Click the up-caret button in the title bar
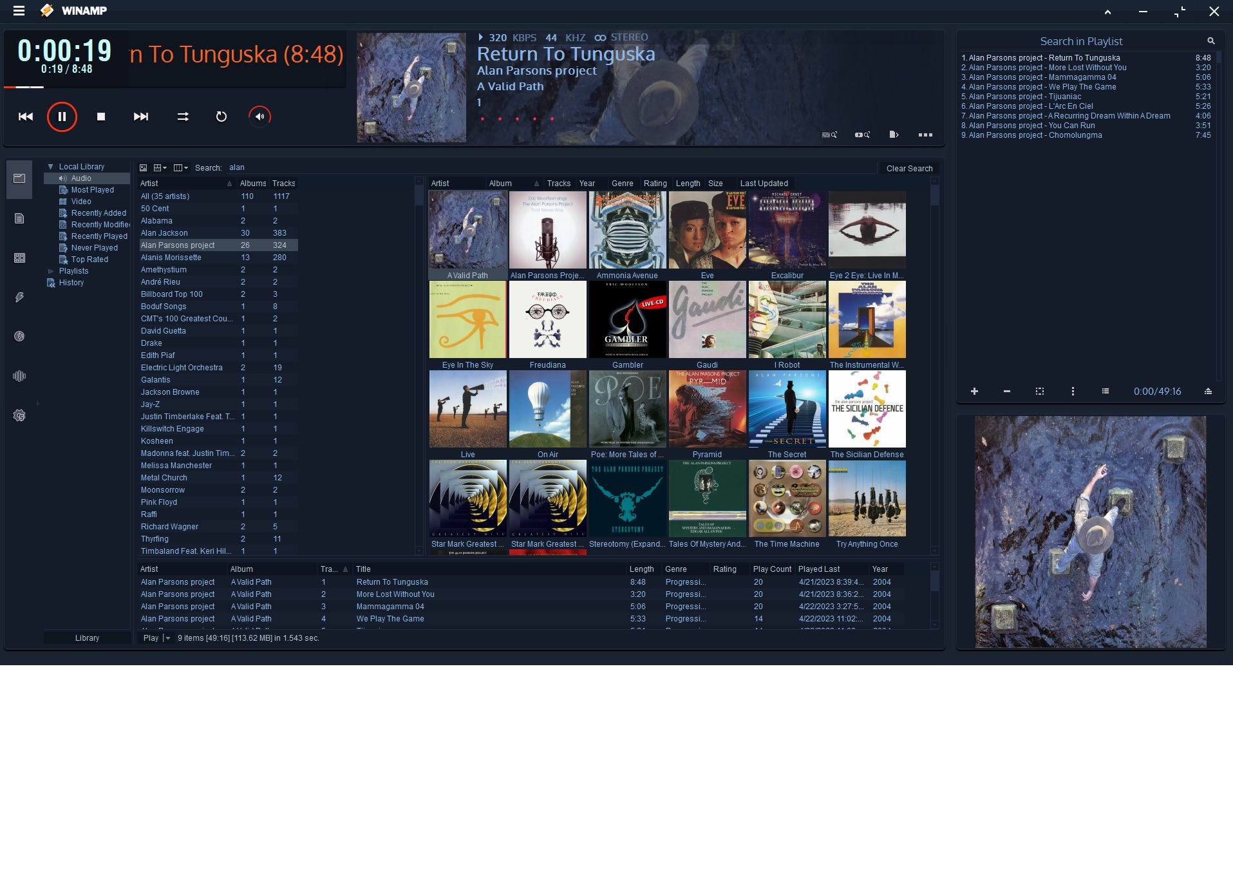Viewport: 1233px width, 879px height. tap(1107, 11)
